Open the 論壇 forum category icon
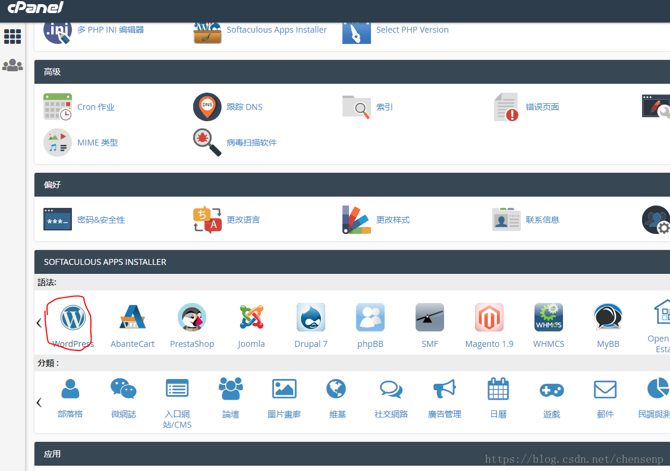The width and height of the screenshot is (670, 471). 231,388
